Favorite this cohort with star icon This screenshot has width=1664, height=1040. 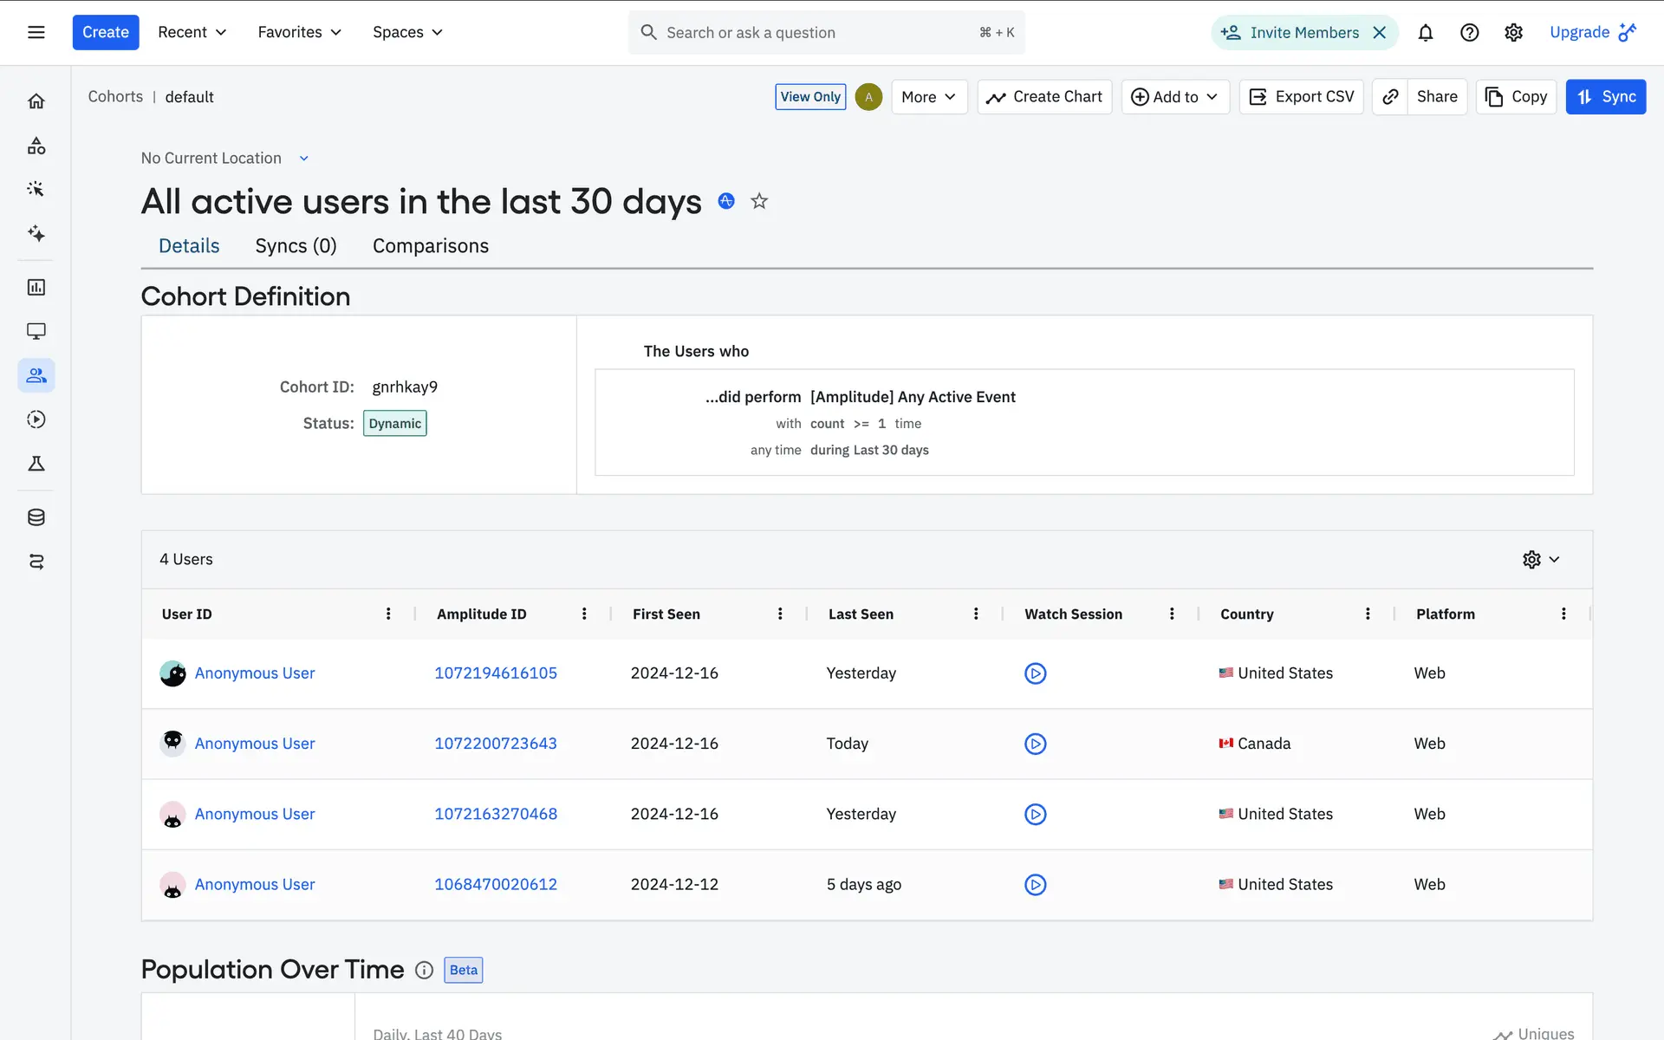tap(759, 201)
